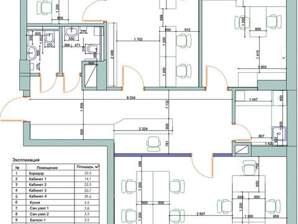
Task: Click the 'Сан.узел 1' row label
Action: tap(39, 208)
